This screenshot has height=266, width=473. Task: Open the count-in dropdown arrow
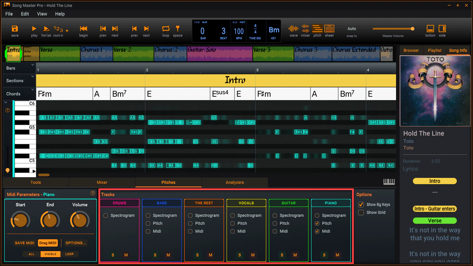pos(67,31)
